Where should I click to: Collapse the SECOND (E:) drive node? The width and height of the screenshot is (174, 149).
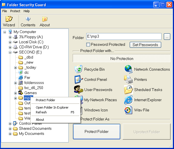10,52
